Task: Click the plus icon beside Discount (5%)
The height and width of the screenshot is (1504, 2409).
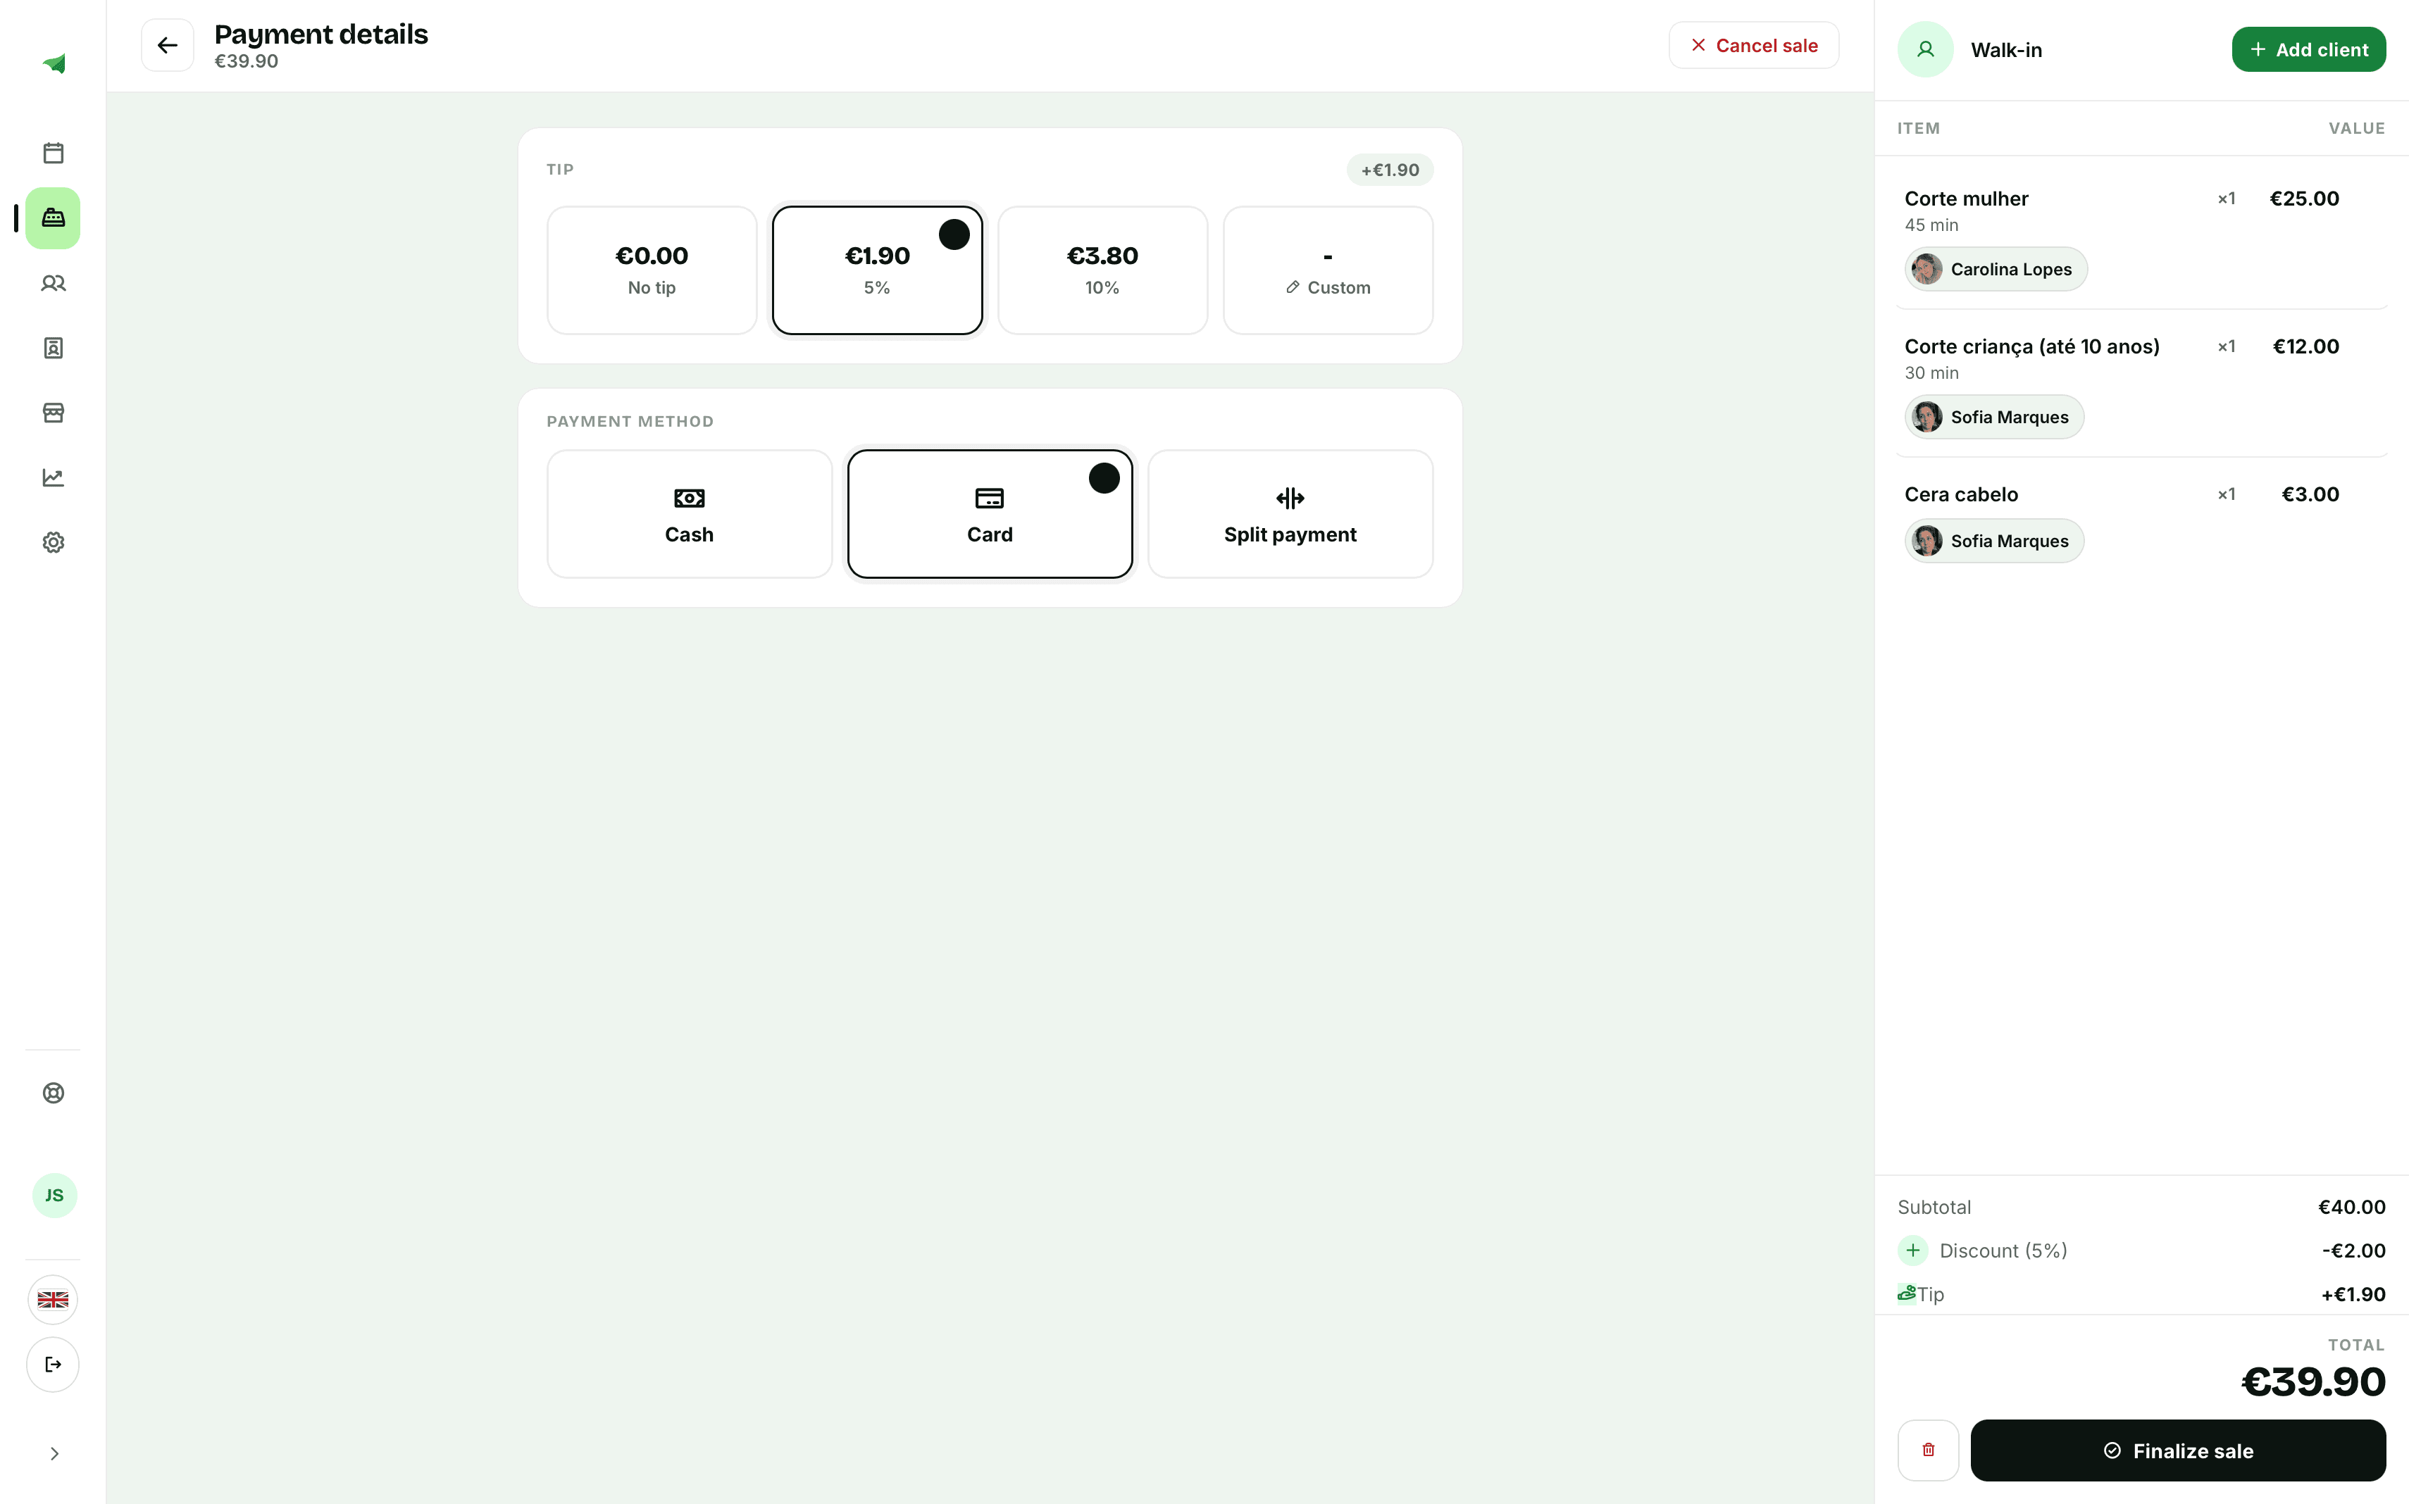Action: [x=1912, y=1251]
